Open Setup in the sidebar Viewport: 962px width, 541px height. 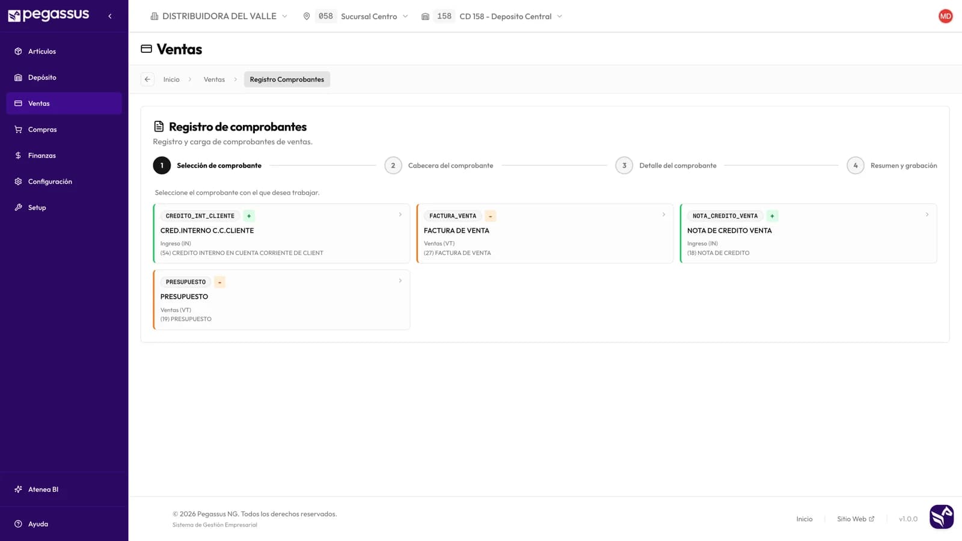(64, 207)
